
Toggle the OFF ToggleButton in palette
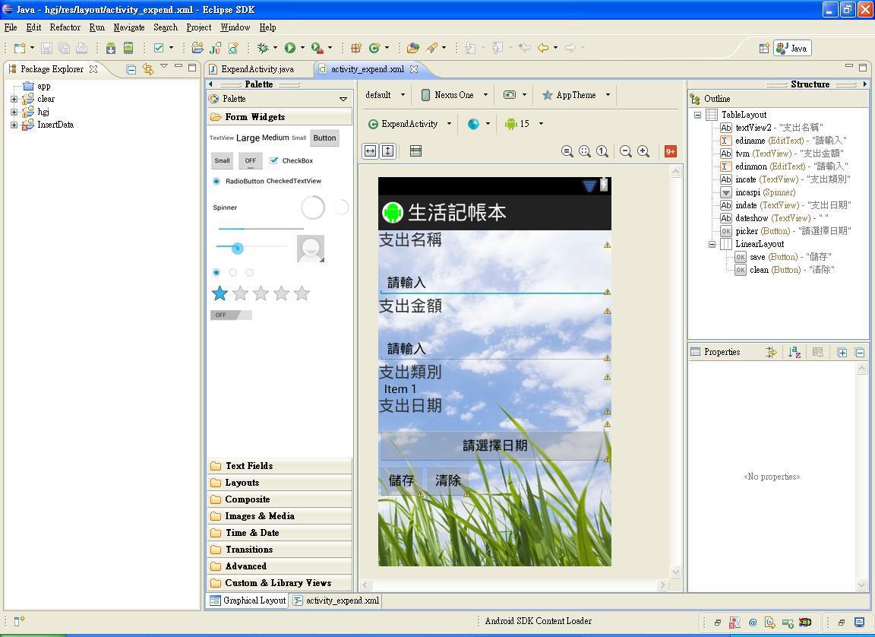tap(250, 160)
